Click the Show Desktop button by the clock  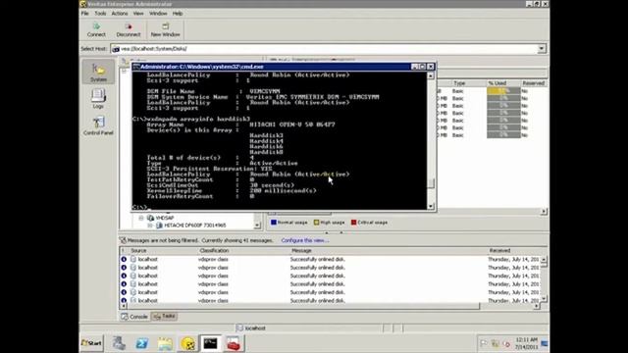pos(545,343)
